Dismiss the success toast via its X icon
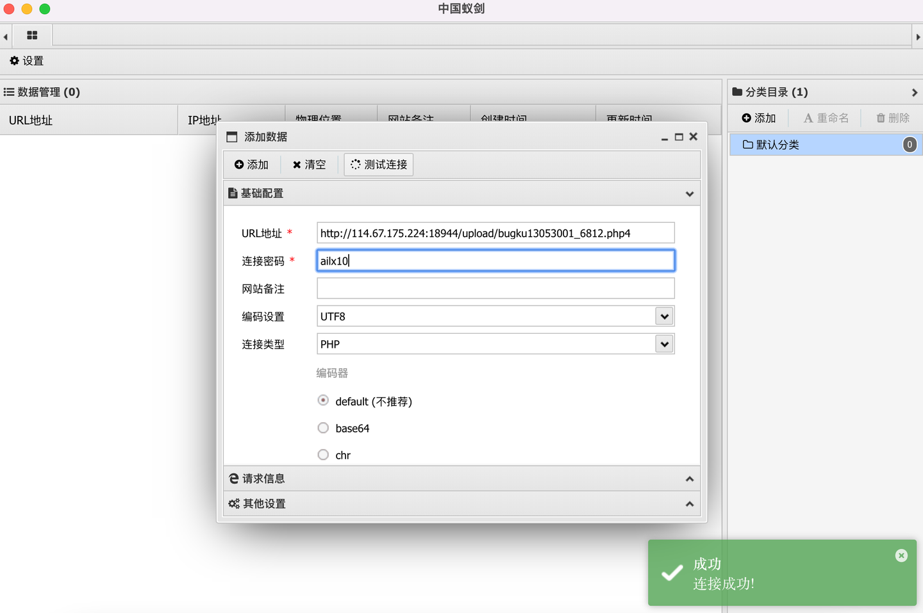The image size is (923, 613). coord(901,555)
